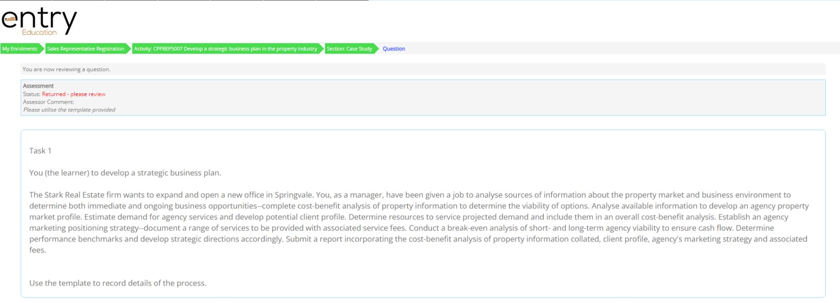Select the Question breadcrumb link
840x303 pixels.
(x=394, y=49)
